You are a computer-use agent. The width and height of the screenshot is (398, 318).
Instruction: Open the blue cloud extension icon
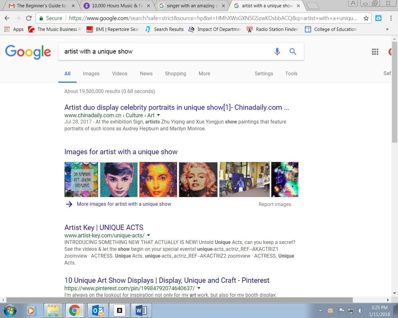tap(378, 18)
